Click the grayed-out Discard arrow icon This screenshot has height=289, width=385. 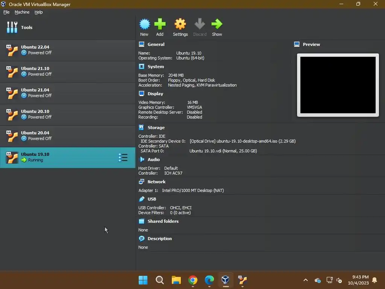(200, 24)
